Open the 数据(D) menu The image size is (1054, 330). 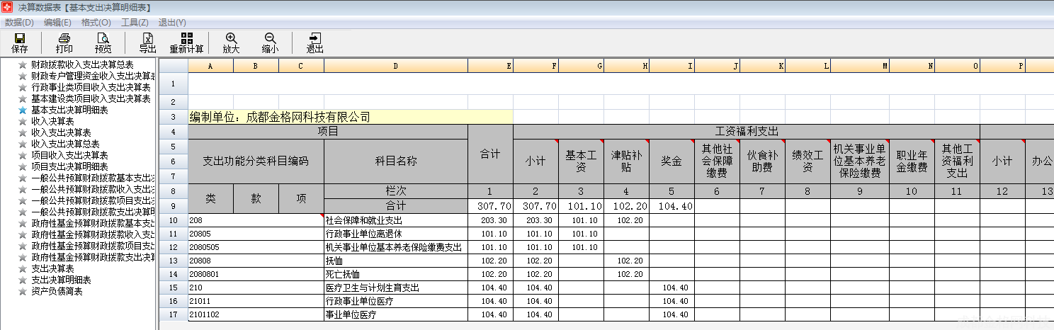[19, 23]
